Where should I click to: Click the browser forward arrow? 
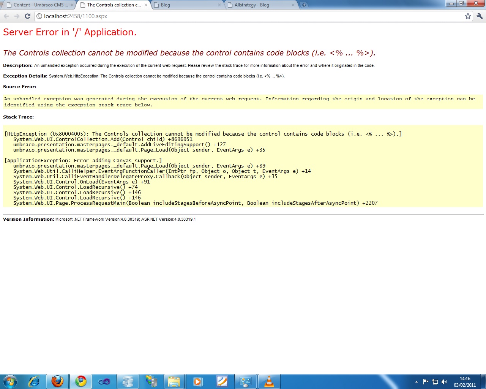[17, 16]
